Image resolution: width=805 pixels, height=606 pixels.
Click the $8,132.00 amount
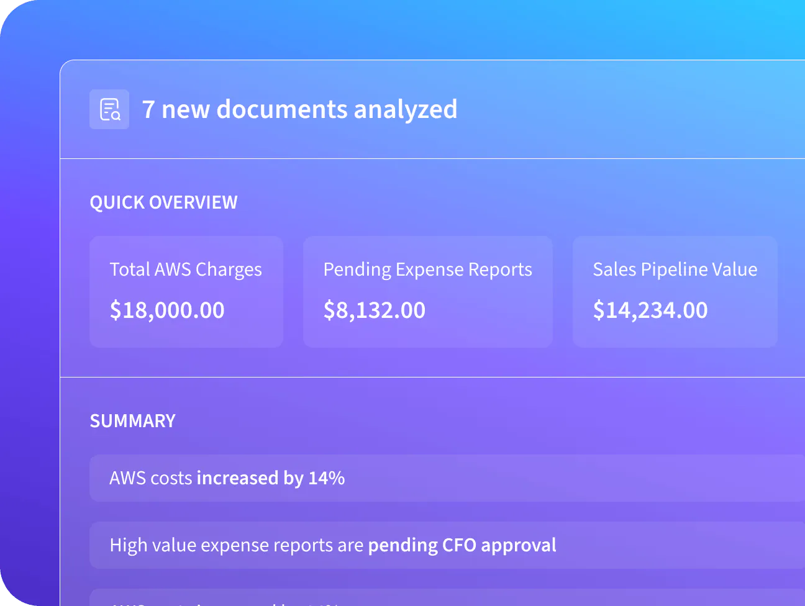click(x=375, y=310)
